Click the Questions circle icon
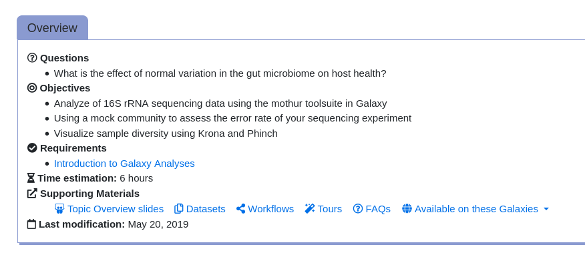The image size is (585, 263). coord(33,58)
